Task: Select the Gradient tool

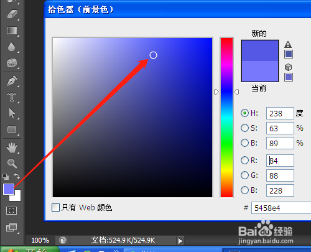Action: click(12, 30)
